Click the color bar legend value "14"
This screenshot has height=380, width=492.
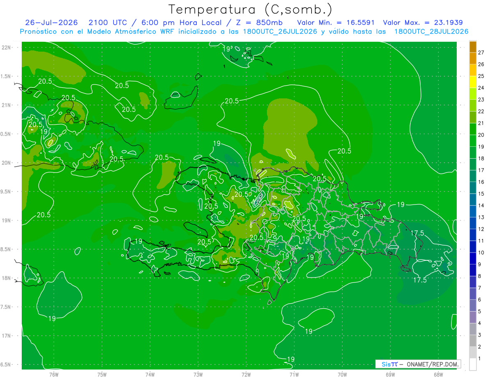pos(481,206)
